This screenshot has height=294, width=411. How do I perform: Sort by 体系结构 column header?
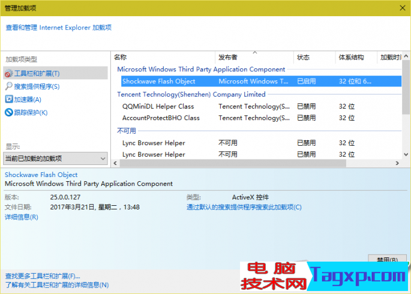click(351, 57)
